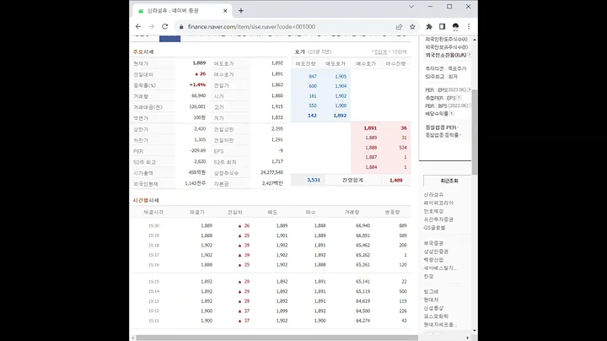Screen dimensions: 607x341
Task: Click the 투자의견 목표주가 label
Action: coord(446,68)
